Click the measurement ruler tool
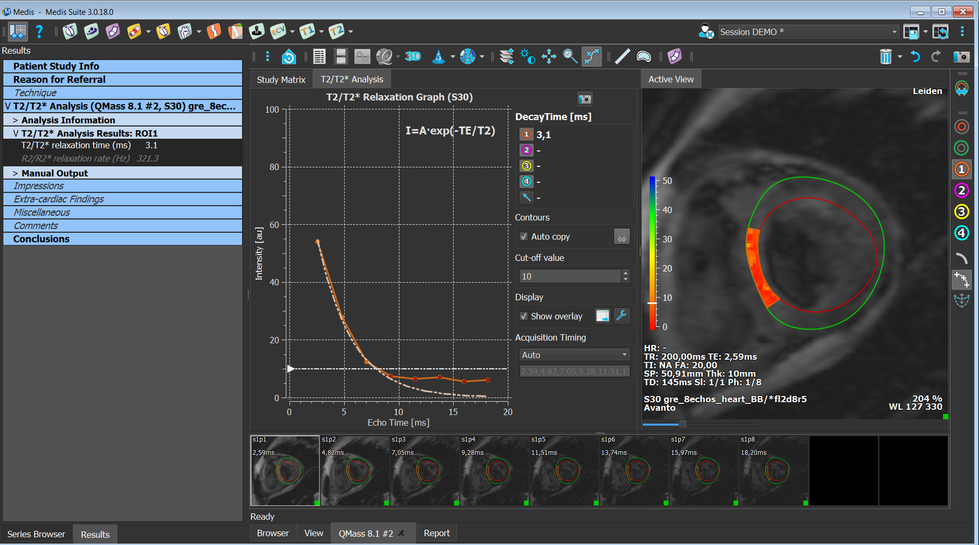The width and height of the screenshot is (979, 545). tap(622, 57)
